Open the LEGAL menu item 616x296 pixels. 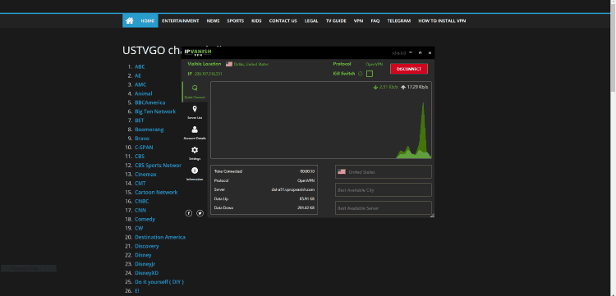pos(311,20)
